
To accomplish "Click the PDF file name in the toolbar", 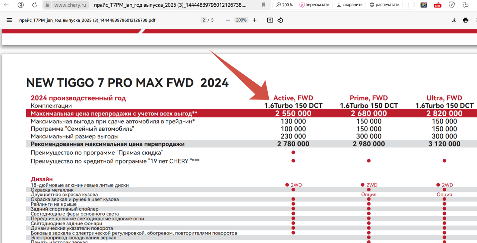I will coord(87,20).
